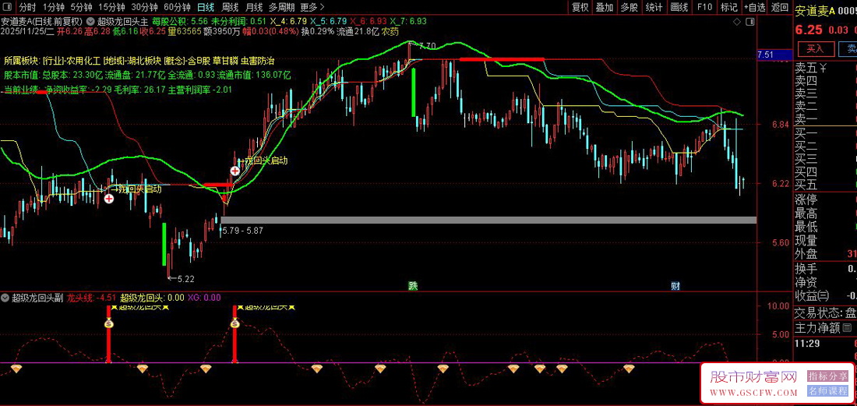Click the blue 财 event marker
The width and height of the screenshot is (857, 406).
(675, 285)
